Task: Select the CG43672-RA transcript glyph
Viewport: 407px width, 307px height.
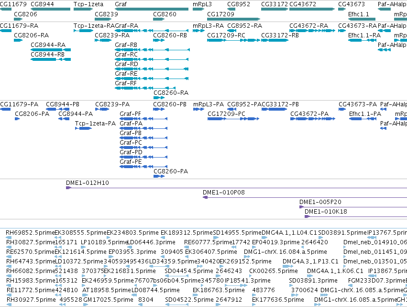Action: pos(312,31)
